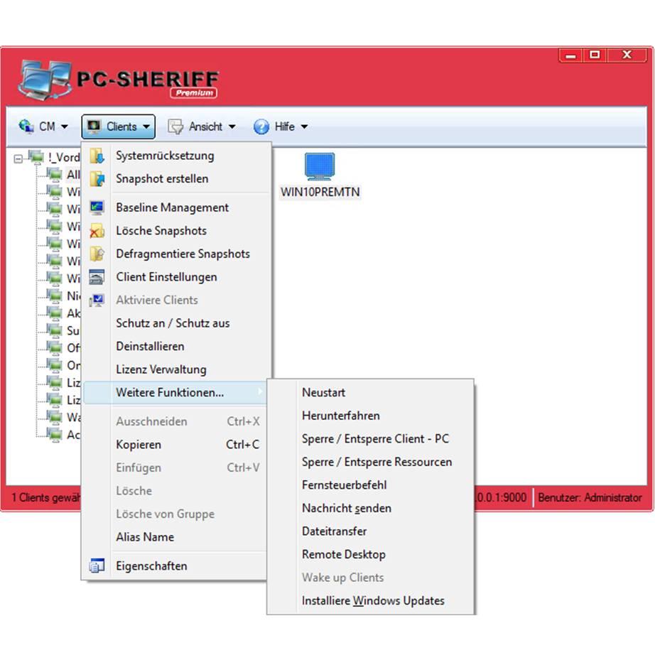Click the Aktiviere Clients icon

[97, 300]
